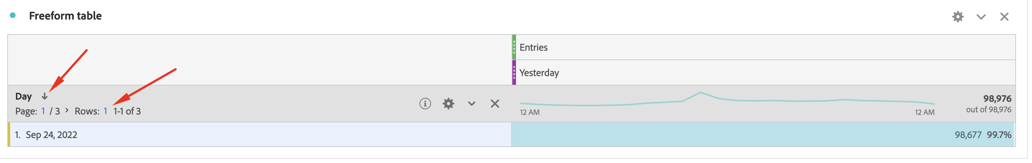Grab the green Entries drag handle
The image size is (1032, 163).
(x=514, y=47)
